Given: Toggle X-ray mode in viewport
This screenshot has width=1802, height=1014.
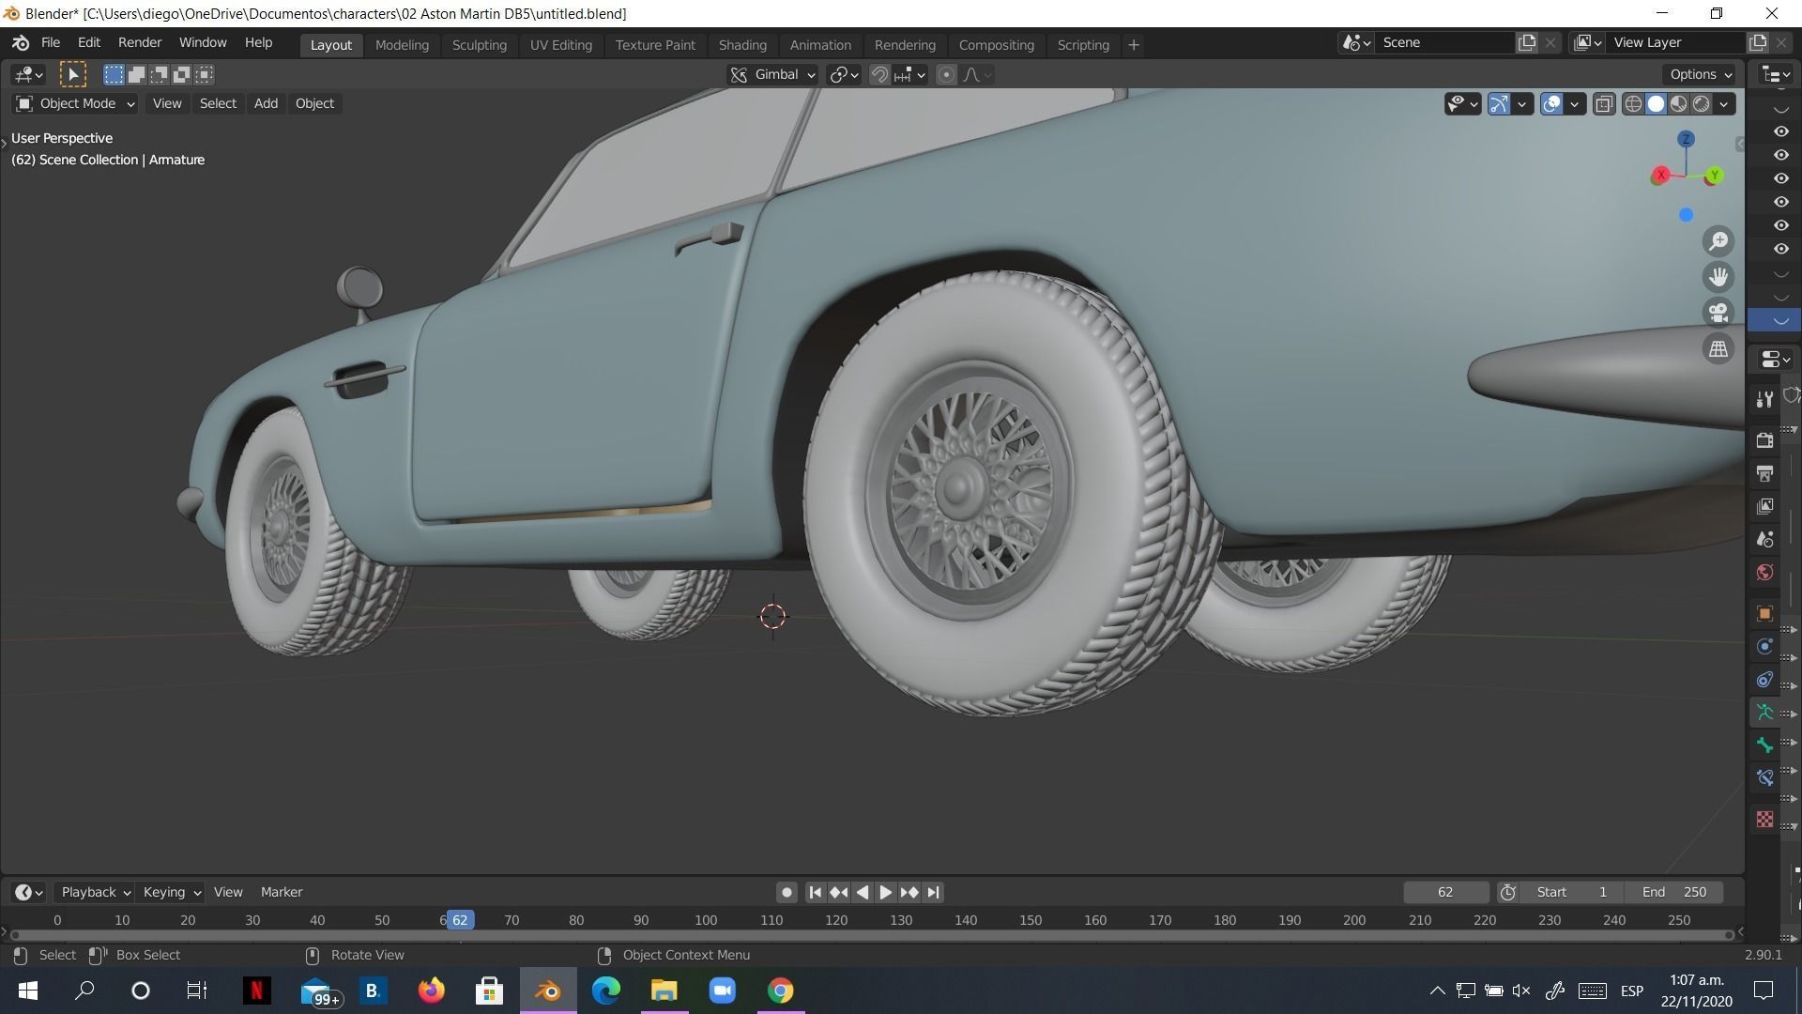Looking at the screenshot, I should [x=1604, y=104].
